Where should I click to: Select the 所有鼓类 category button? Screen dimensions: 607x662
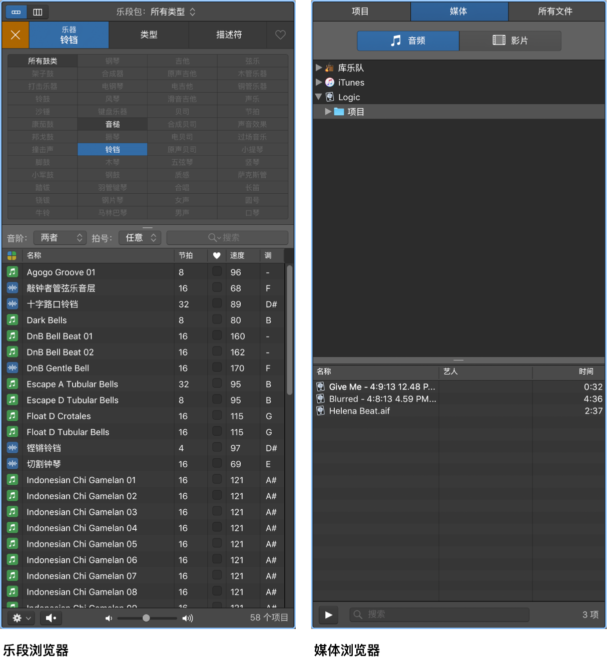[43, 61]
